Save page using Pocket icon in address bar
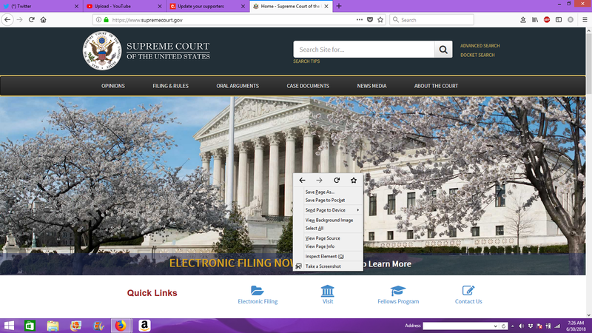Screen dimensions: 592x333 [x=370, y=19]
